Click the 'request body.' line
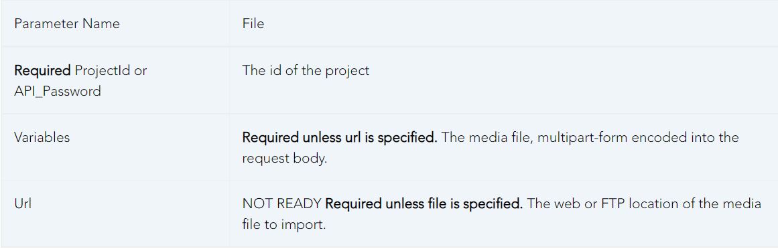The height and width of the screenshot is (249, 778). [x=285, y=159]
